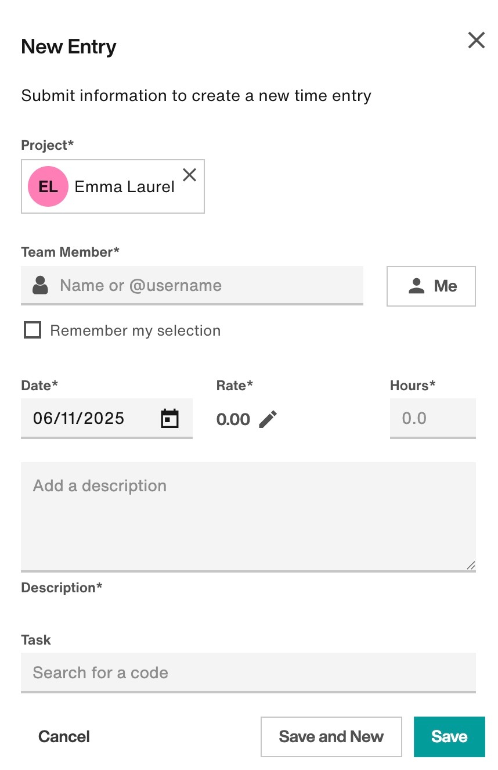Click the Save and New button
498x770 pixels.
click(331, 736)
